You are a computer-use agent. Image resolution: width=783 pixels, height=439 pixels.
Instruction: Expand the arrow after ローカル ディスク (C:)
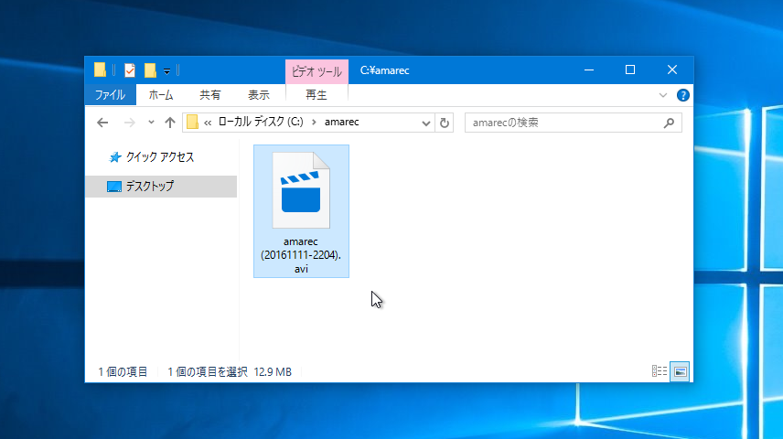314,122
